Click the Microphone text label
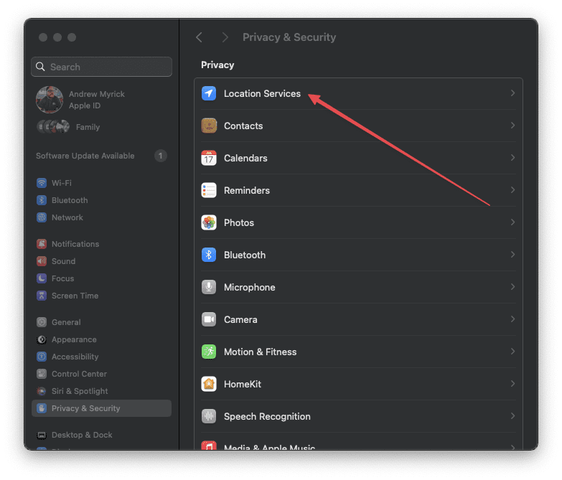 click(x=250, y=287)
